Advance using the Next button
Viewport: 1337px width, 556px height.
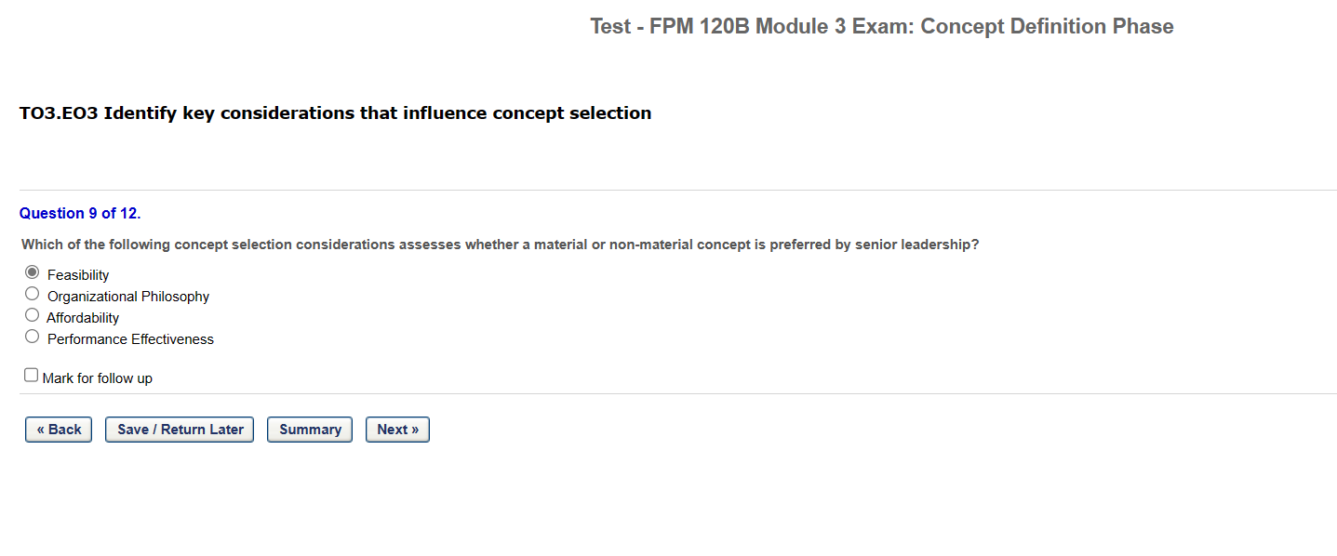tap(397, 429)
